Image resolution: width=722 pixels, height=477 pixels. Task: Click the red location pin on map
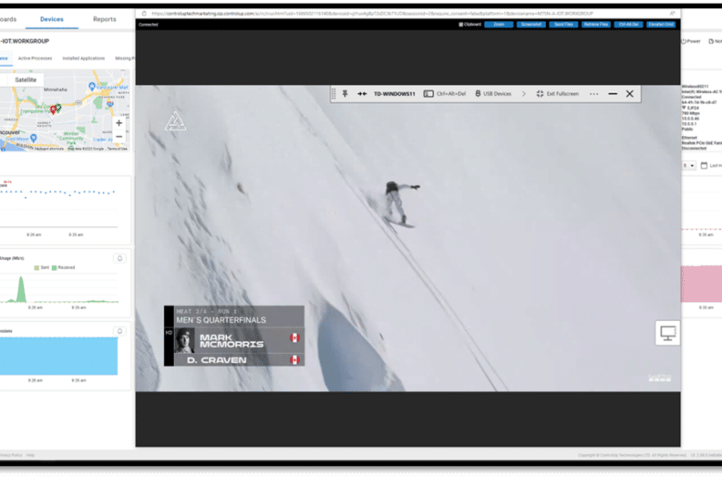tap(53, 109)
